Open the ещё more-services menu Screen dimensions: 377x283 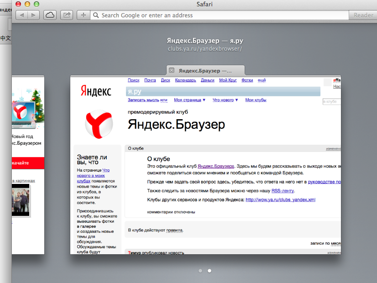[262, 80]
